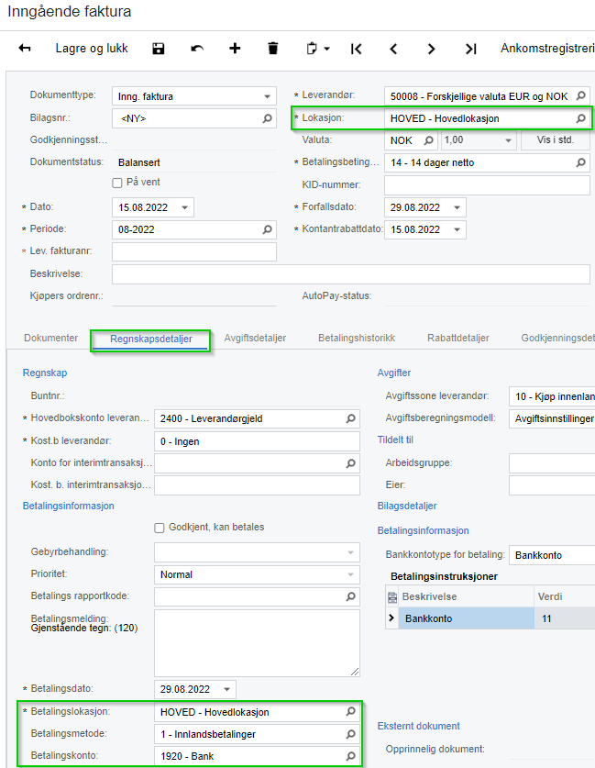Click the Vis i std. button

point(556,140)
